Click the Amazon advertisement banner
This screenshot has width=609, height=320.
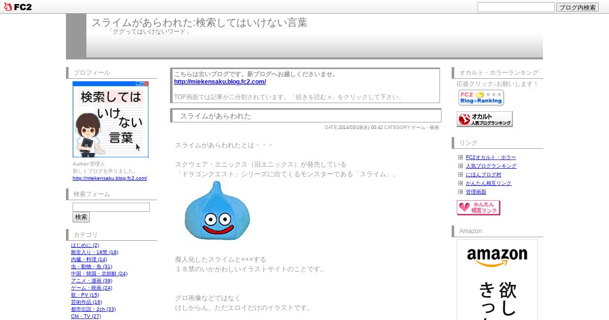pyautogui.click(x=497, y=279)
